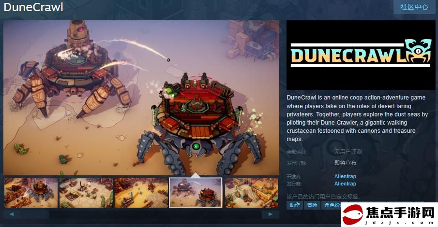Click the 即将宣布 release date text
This screenshot has width=438, height=227.
point(345,163)
